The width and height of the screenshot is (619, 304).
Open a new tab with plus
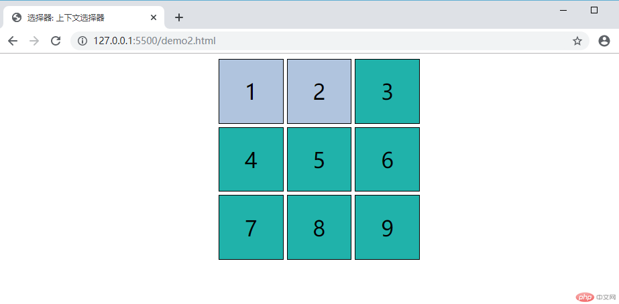point(179,17)
